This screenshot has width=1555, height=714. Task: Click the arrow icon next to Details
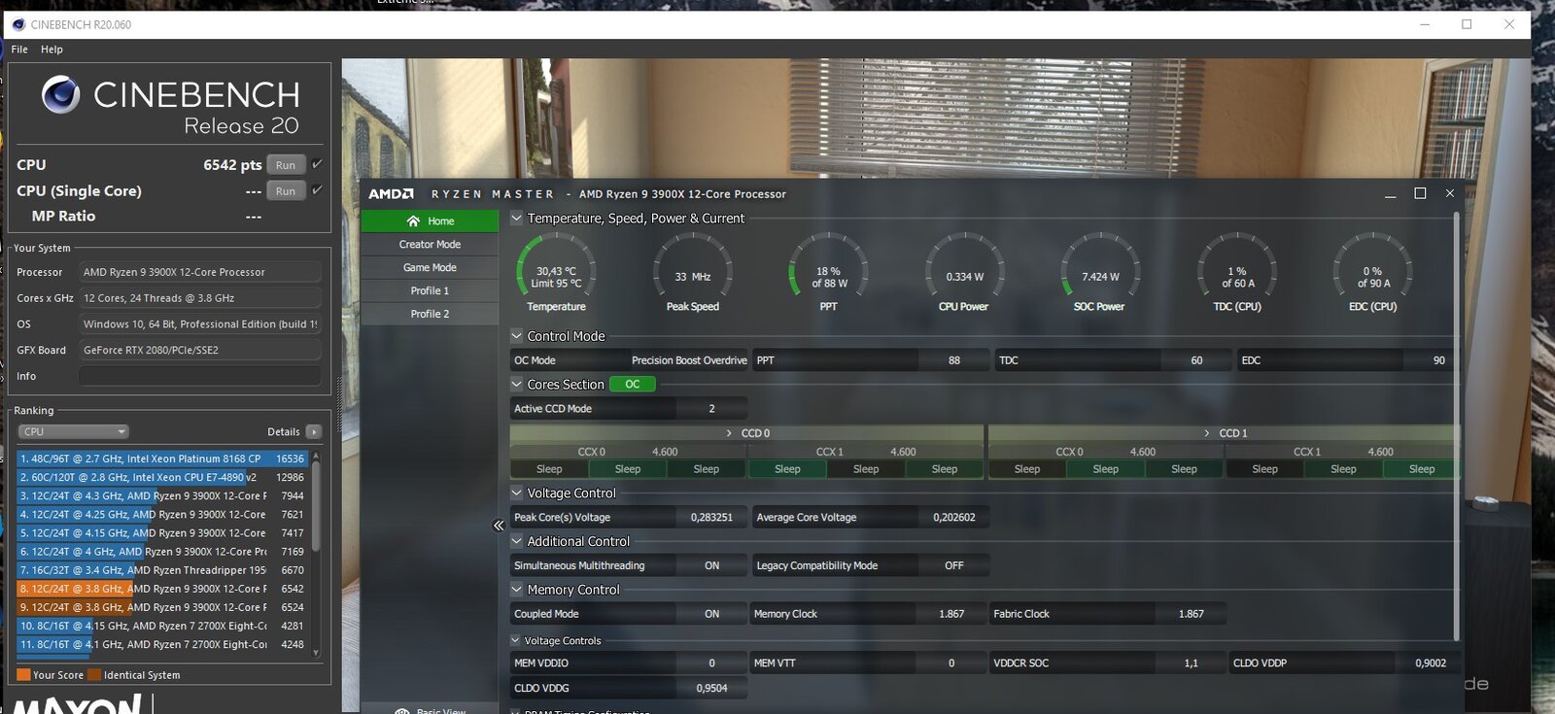click(313, 431)
